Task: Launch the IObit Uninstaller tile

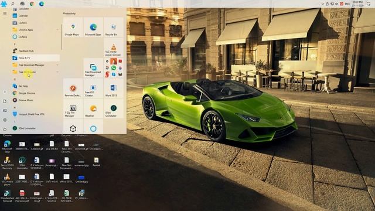Action: [114, 108]
